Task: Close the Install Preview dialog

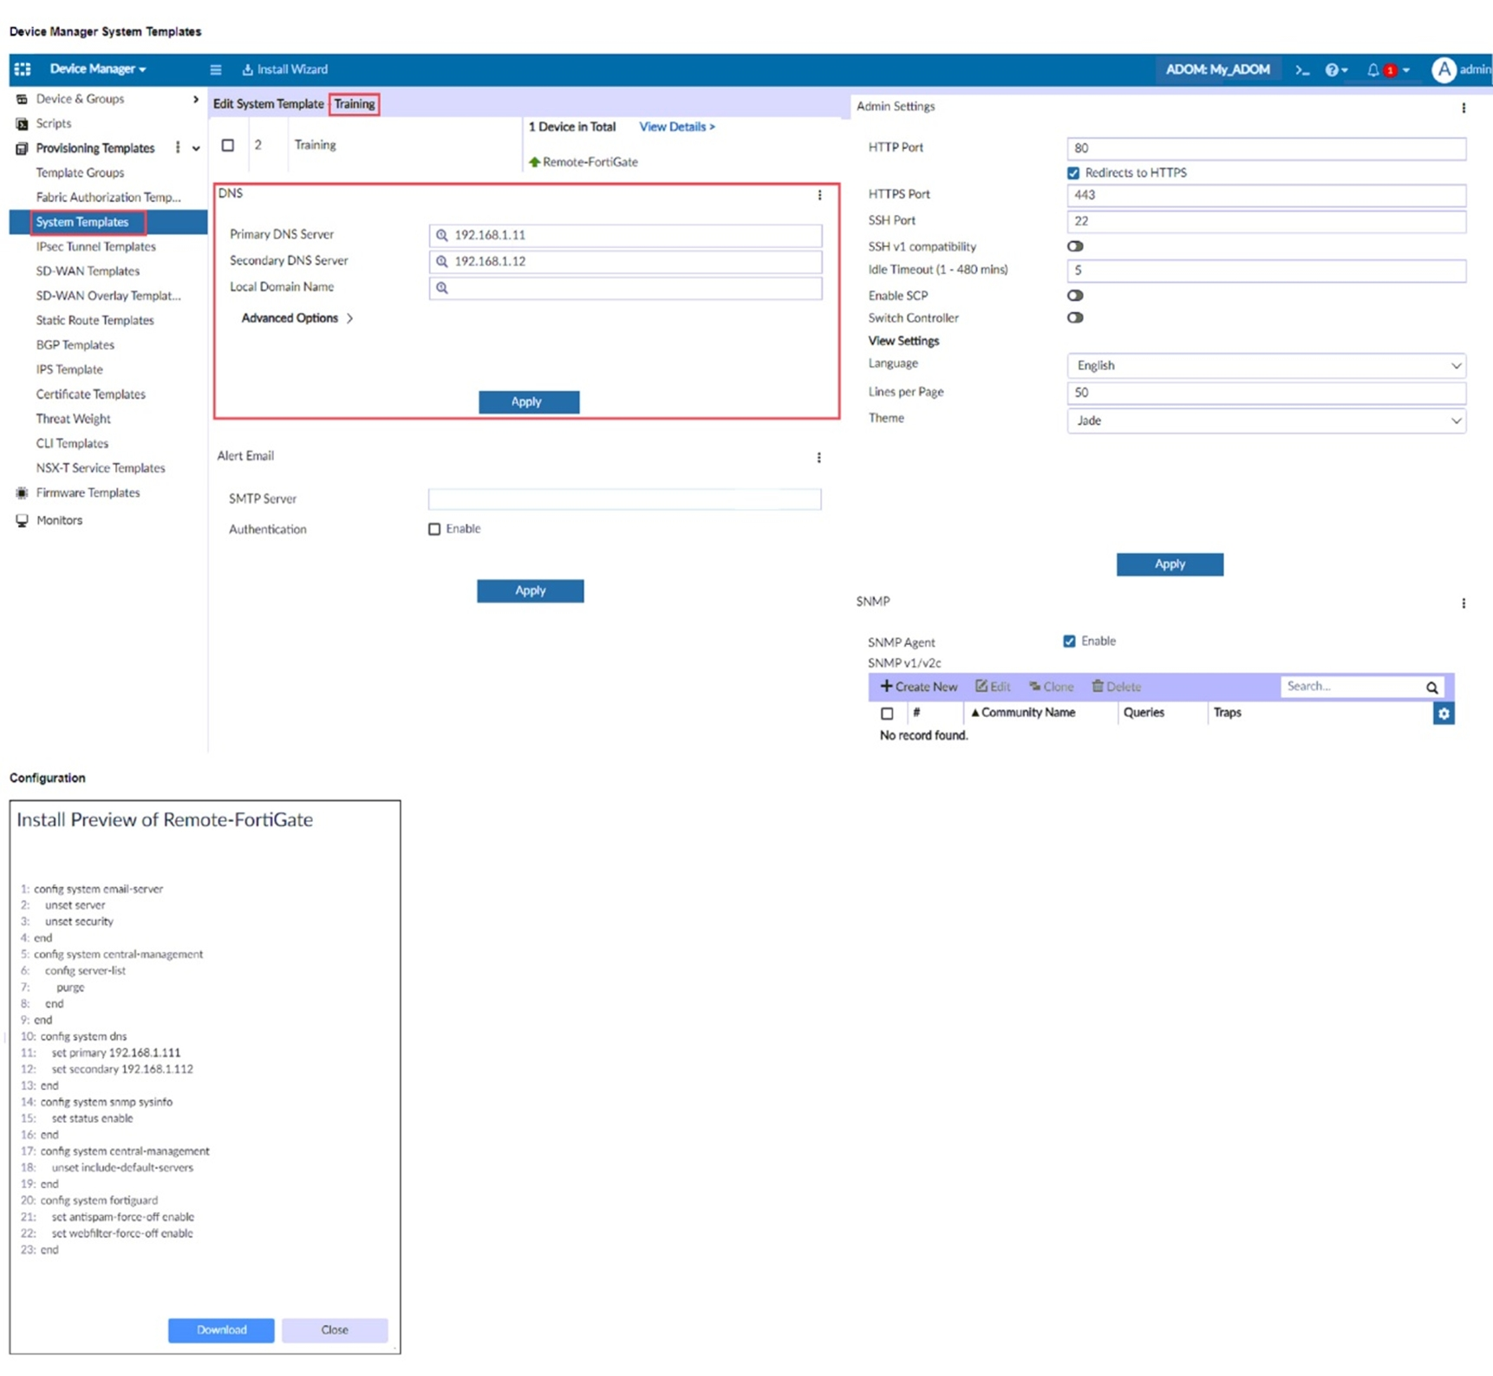Action: coord(335,1329)
